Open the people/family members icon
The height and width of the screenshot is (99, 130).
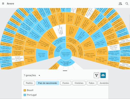(x=120, y=4)
